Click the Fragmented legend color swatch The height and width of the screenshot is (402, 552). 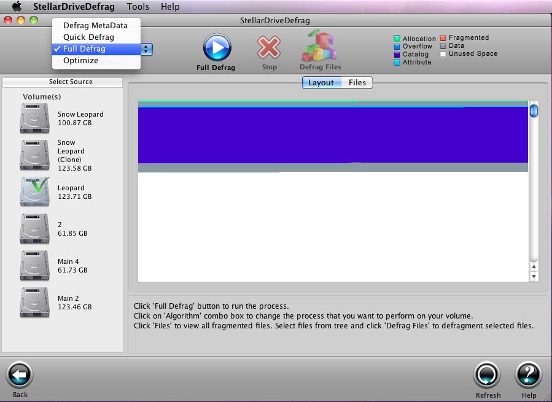pyautogui.click(x=443, y=37)
